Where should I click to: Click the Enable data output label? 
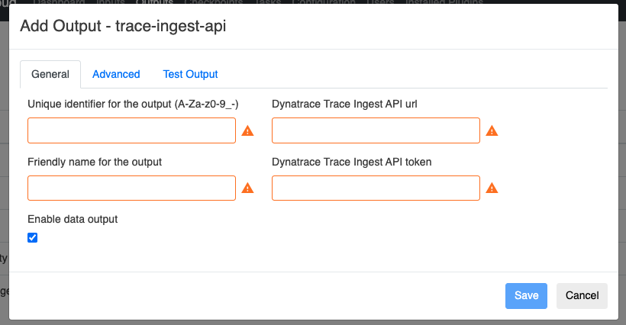73,219
